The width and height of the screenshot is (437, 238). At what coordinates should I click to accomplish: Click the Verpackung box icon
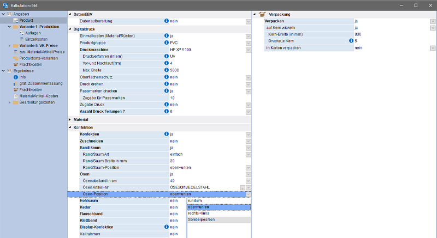coord(262,14)
